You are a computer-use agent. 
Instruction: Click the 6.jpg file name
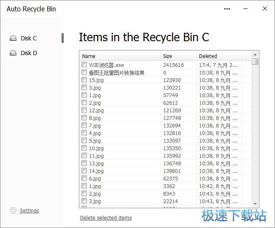(x=95, y=179)
